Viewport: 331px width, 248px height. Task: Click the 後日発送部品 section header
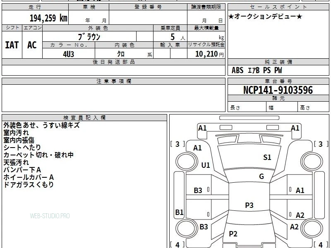(x=113, y=62)
